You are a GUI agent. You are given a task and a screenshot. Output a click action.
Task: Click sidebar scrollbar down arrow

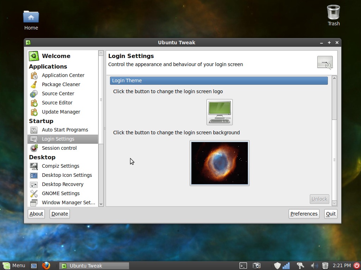[101, 204]
